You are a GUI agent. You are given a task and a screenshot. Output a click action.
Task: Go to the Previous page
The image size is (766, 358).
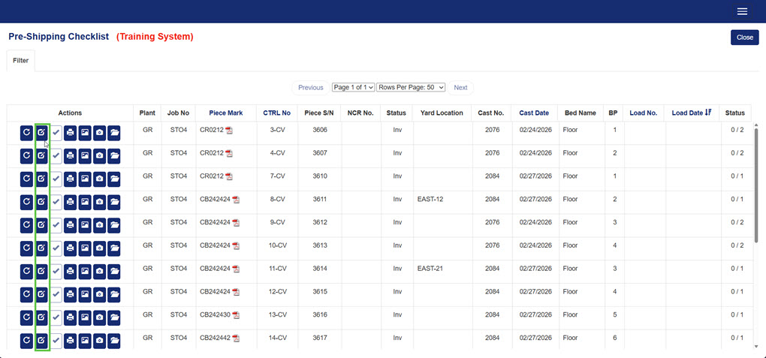coord(311,87)
